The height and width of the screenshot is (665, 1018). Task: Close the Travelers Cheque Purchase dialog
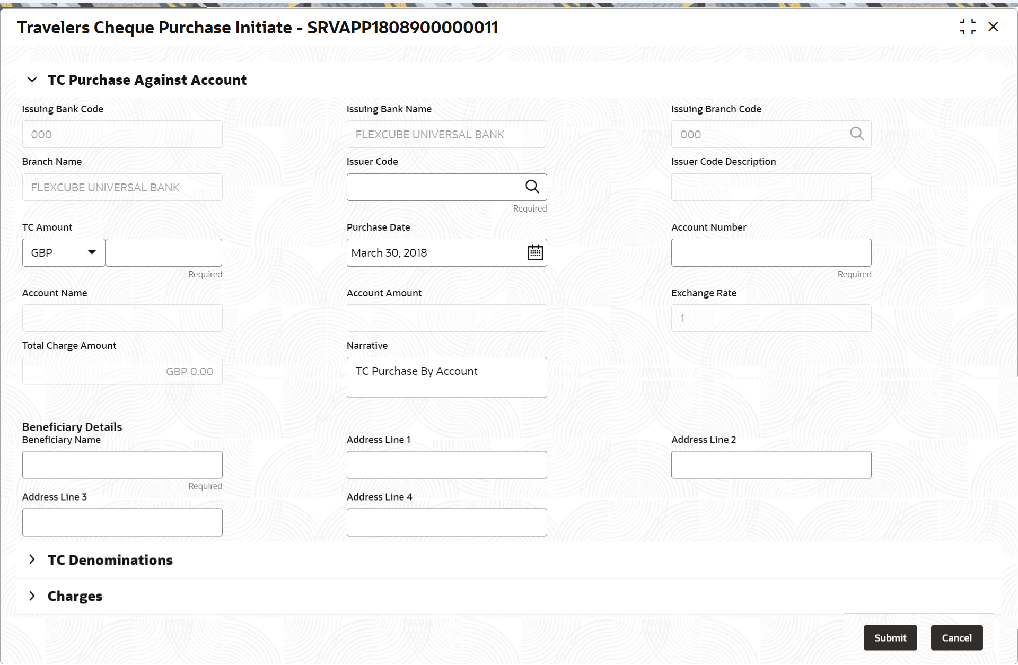pyautogui.click(x=993, y=27)
